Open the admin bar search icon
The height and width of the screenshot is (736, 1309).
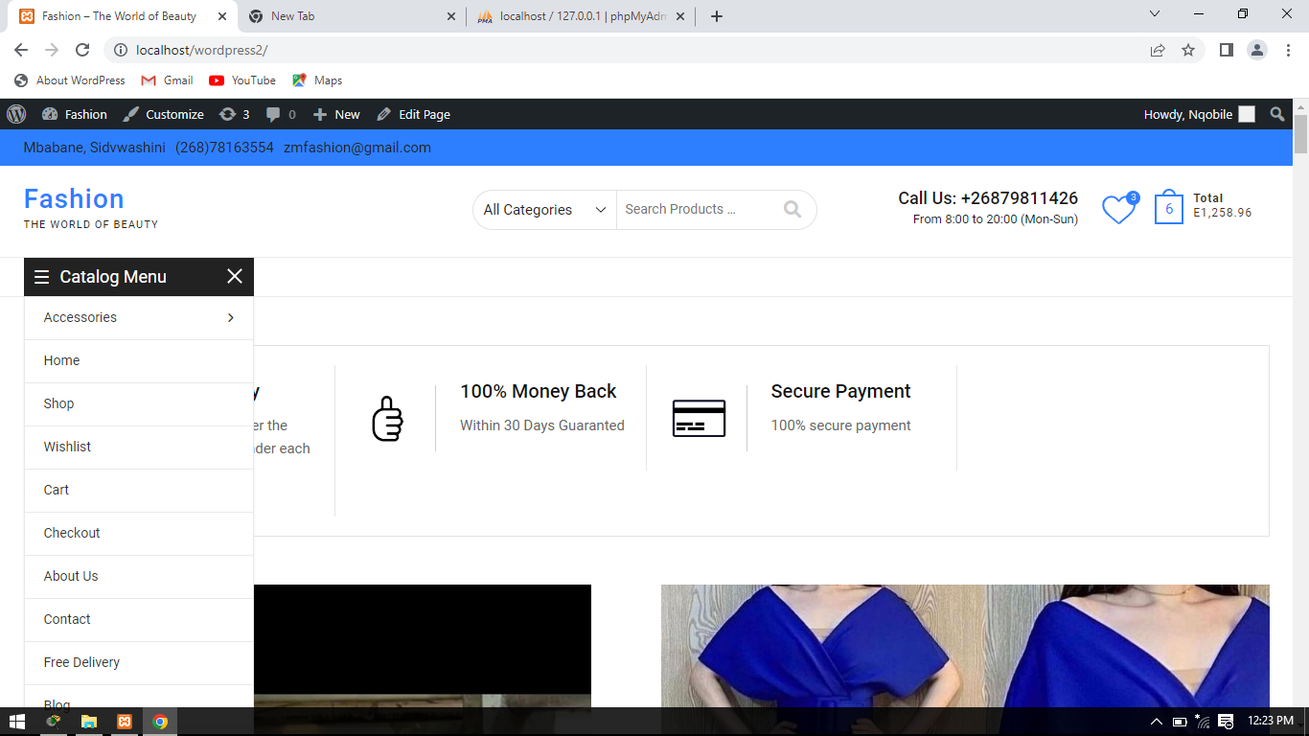pyautogui.click(x=1276, y=114)
